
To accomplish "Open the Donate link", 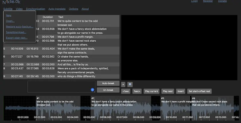I will pos(222,1).
